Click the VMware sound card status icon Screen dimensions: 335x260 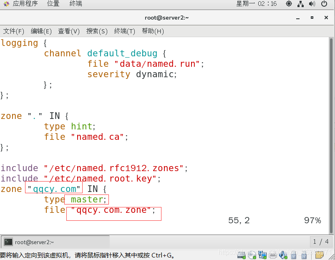283,255
